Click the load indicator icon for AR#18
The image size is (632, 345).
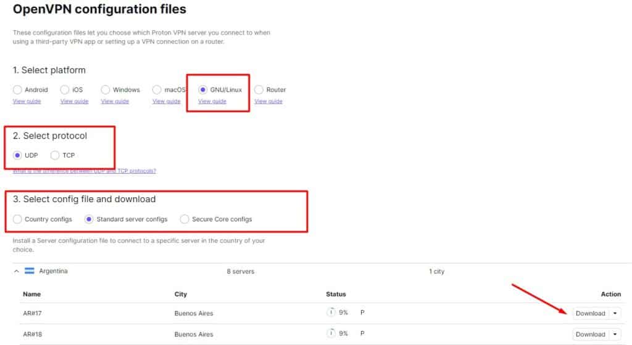[331, 333]
